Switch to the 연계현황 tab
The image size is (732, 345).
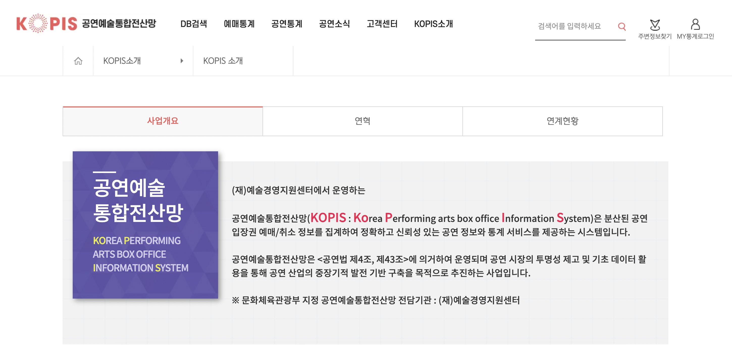[562, 121]
